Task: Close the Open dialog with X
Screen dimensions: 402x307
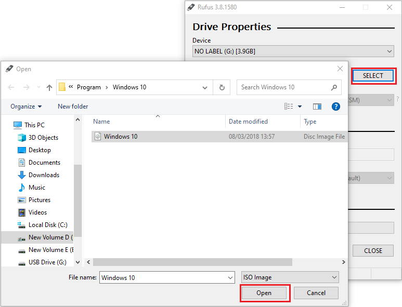Action: coord(340,69)
